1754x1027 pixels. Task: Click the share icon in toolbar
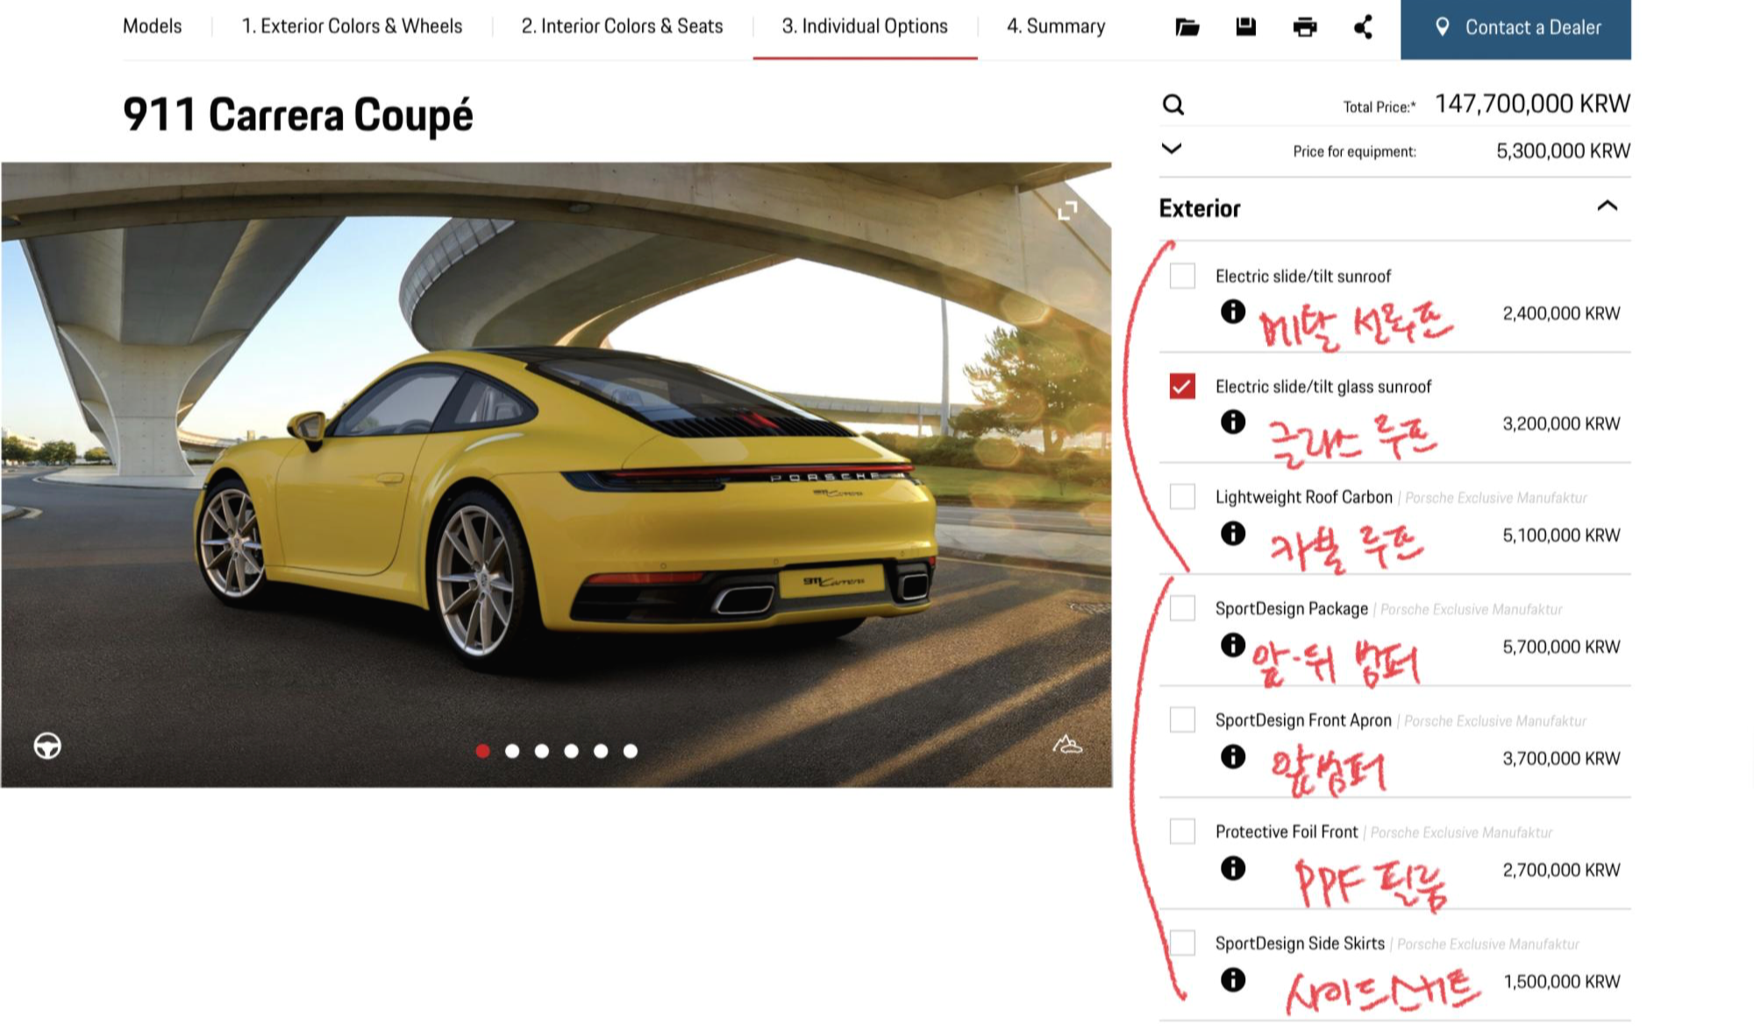[x=1363, y=27]
